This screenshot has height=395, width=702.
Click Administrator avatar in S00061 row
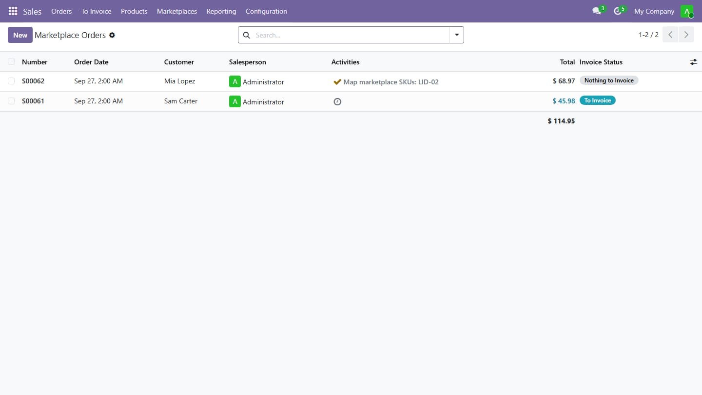tap(235, 101)
